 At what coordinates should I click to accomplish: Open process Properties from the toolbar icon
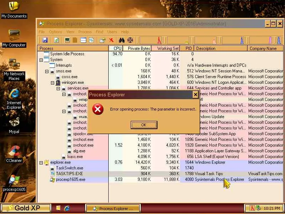[103, 40]
